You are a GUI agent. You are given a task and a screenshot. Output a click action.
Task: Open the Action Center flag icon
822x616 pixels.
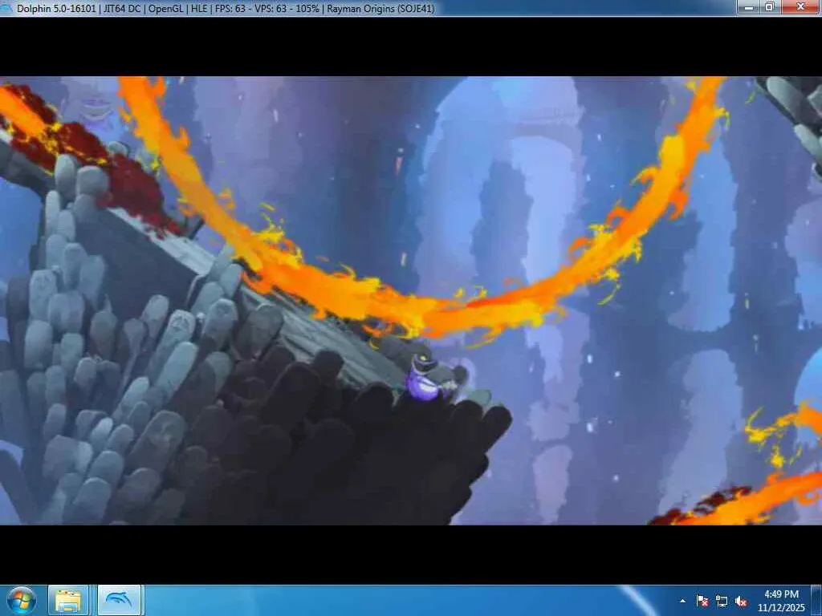tap(702, 601)
